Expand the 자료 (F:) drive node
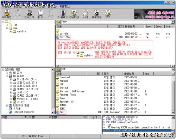This screenshot has width=176, height=139. click(x=11, y=92)
